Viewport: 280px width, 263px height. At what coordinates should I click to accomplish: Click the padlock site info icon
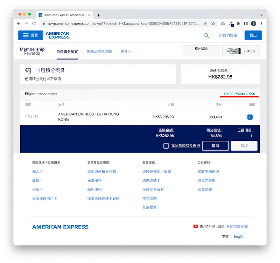(43, 23)
